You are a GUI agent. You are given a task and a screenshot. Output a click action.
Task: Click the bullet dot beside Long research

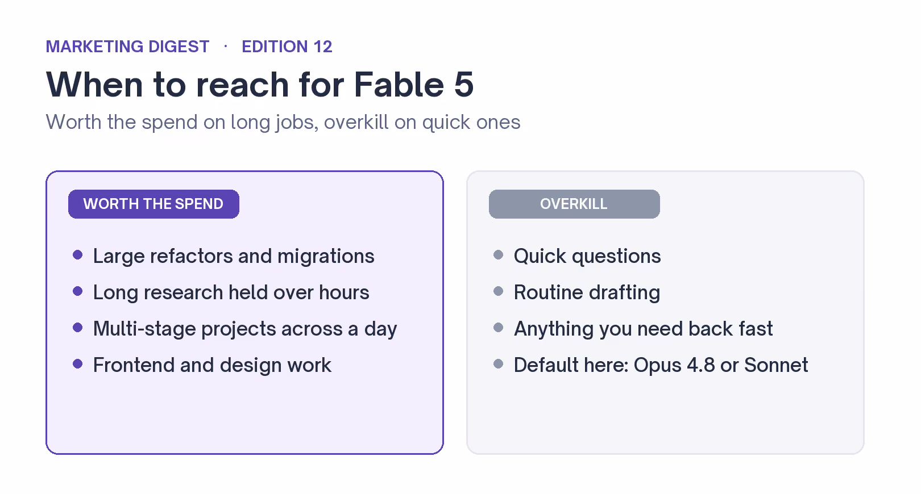click(x=78, y=291)
